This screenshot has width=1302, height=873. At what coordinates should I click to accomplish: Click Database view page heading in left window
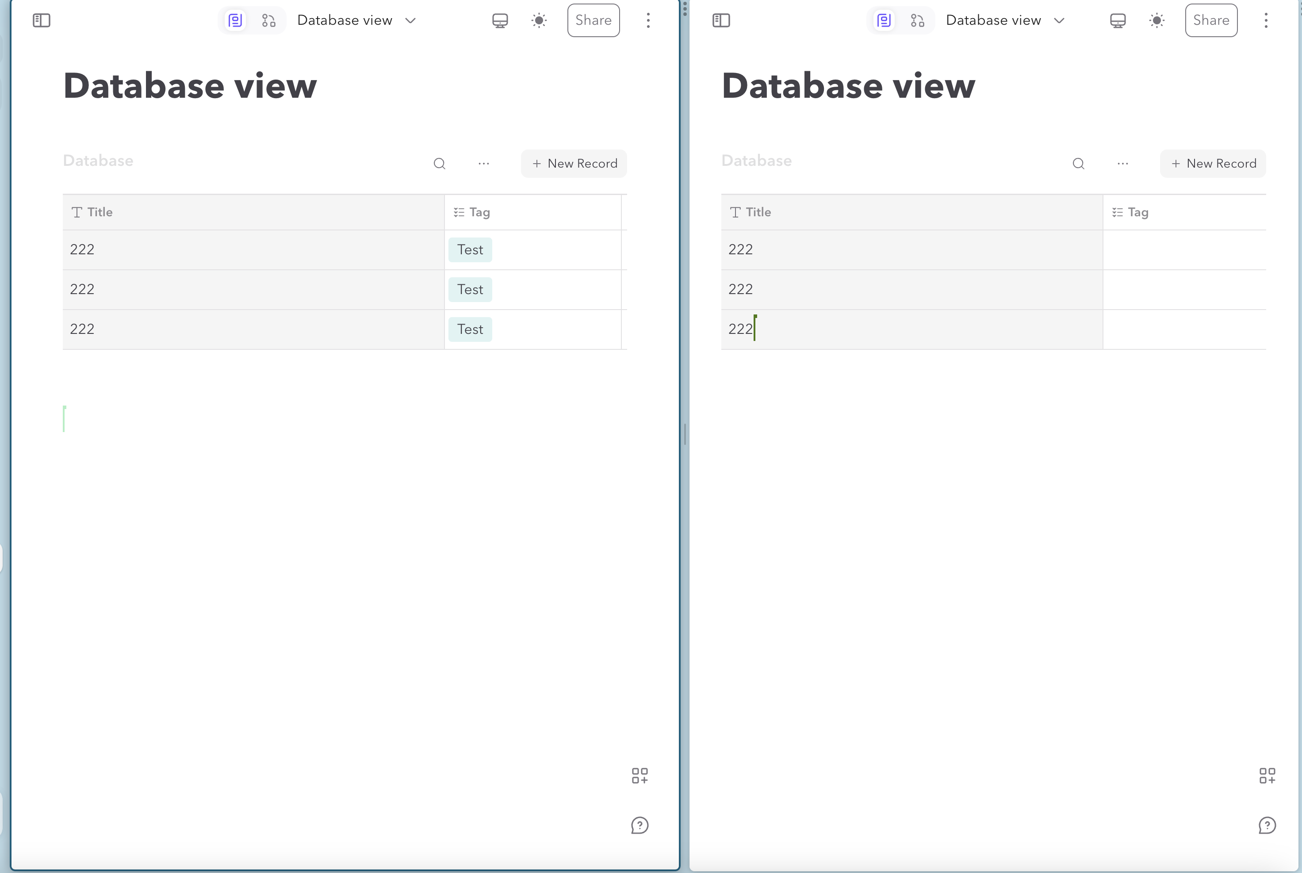(190, 86)
